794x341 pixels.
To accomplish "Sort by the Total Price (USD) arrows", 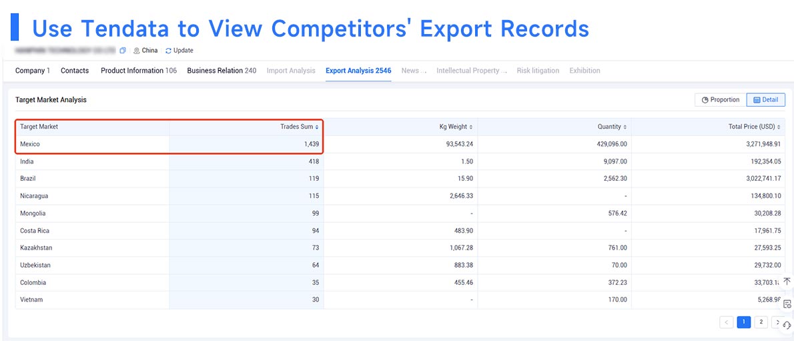I will 779,127.
